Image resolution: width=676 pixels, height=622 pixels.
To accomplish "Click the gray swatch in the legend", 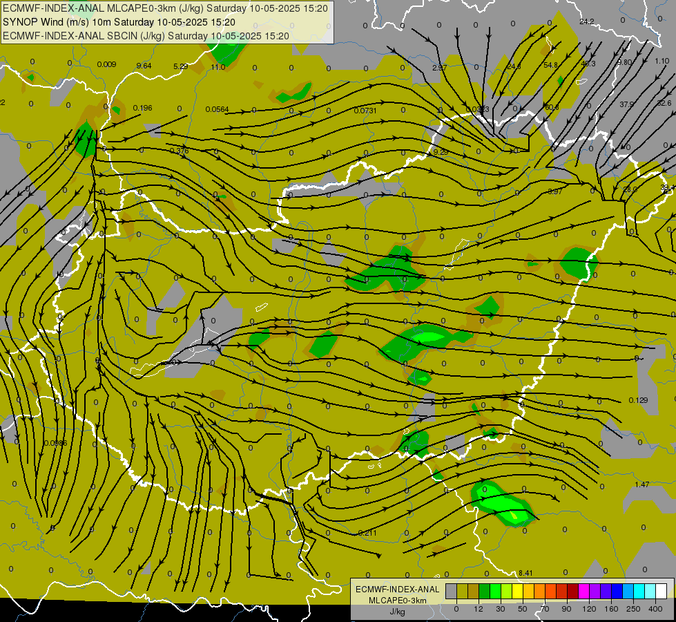I will pyautogui.click(x=452, y=591).
